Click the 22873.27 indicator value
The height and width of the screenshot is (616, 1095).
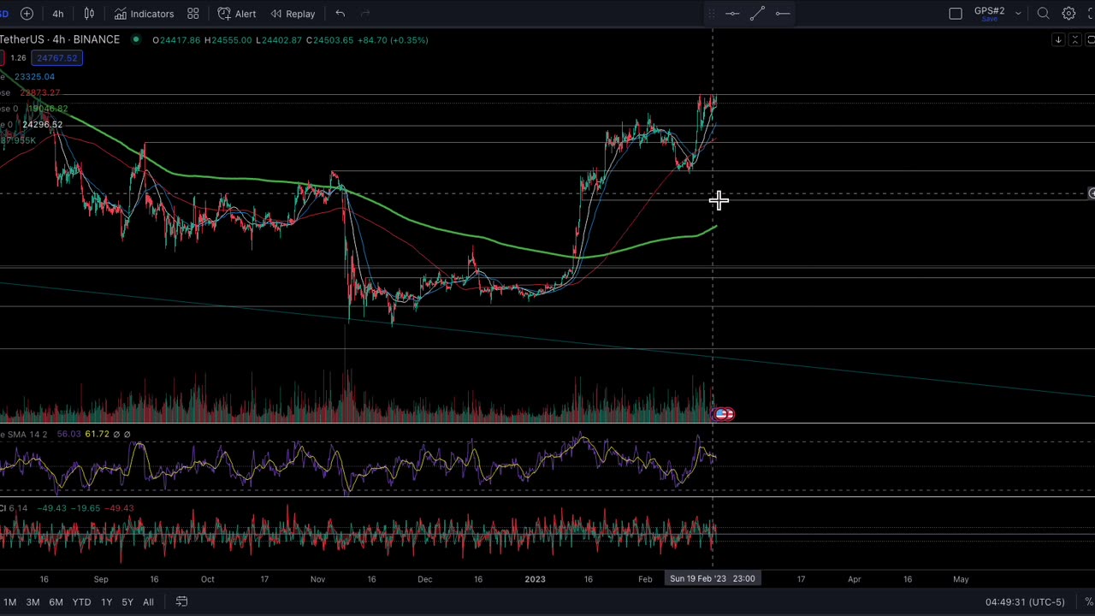(x=39, y=92)
